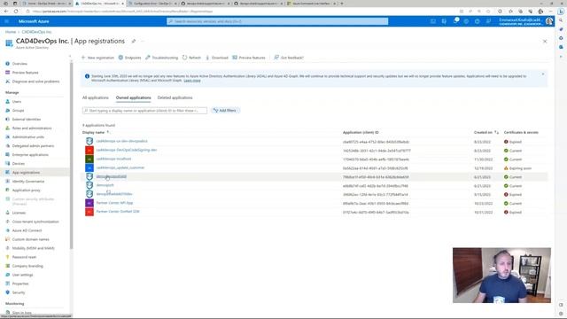Open the Help question mark icon

point(478,21)
